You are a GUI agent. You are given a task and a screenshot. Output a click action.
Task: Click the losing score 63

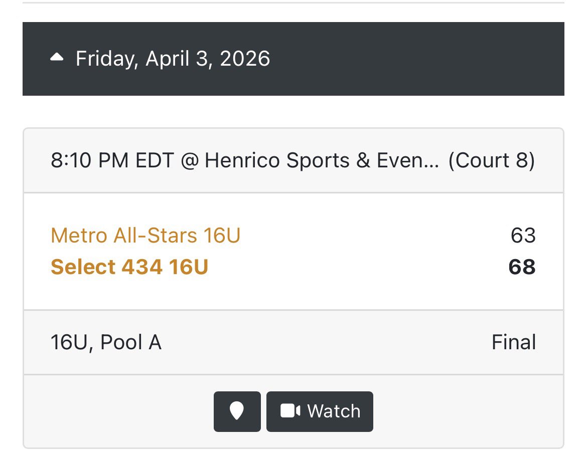[x=523, y=235]
